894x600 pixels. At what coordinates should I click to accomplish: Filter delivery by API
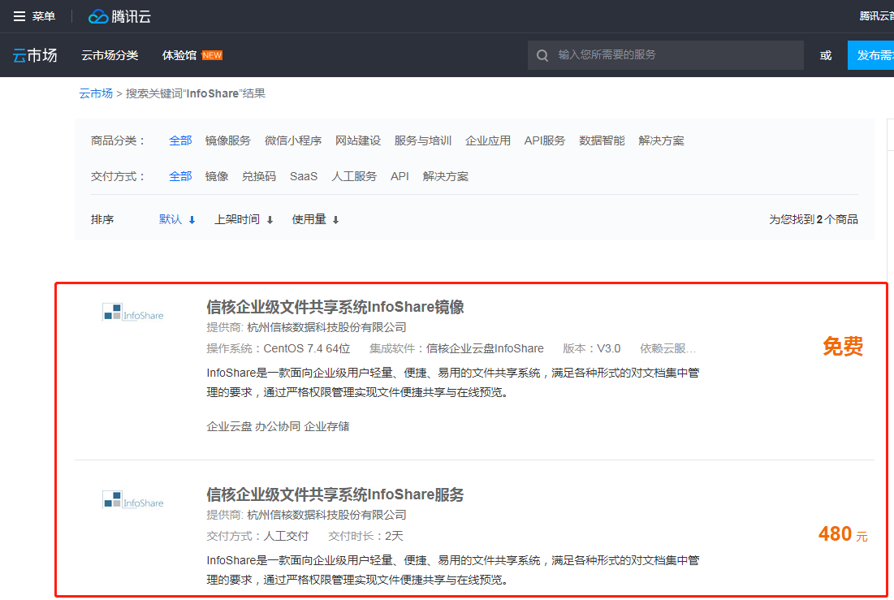click(x=399, y=177)
